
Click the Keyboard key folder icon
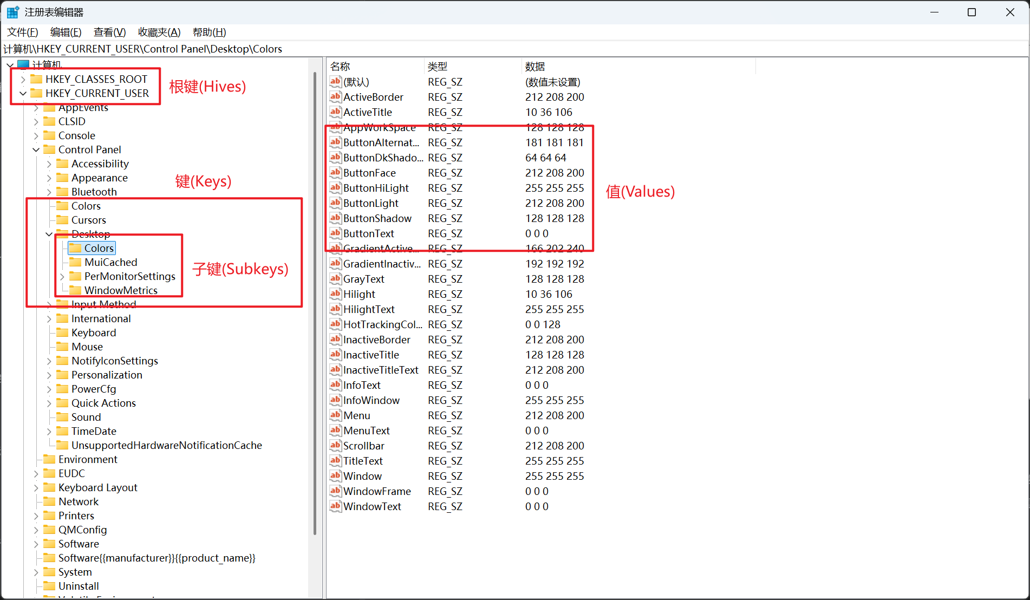[x=63, y=332]
